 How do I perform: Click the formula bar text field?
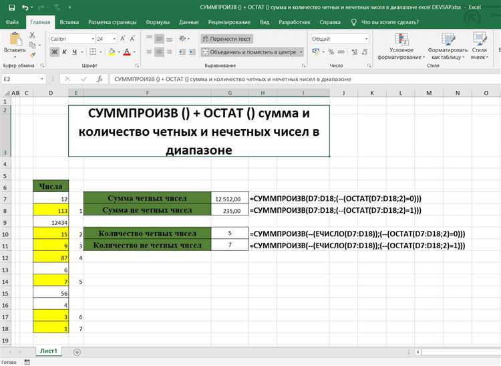point(305,79)
